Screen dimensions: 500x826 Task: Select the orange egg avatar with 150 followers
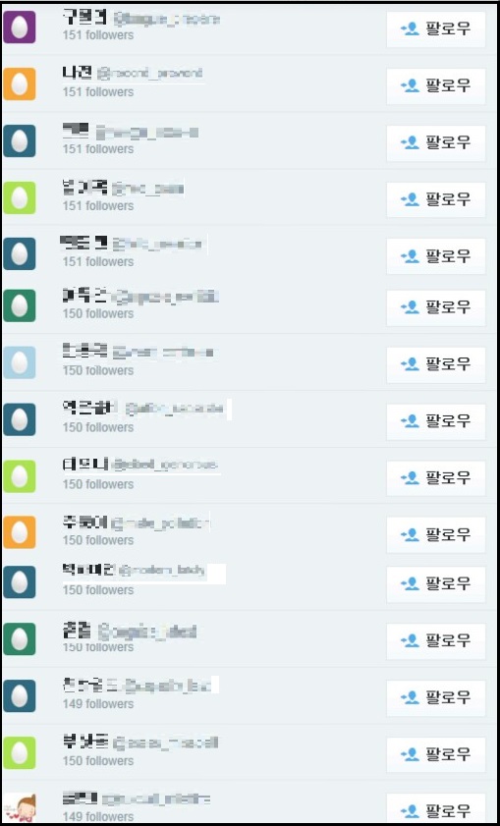20,532
